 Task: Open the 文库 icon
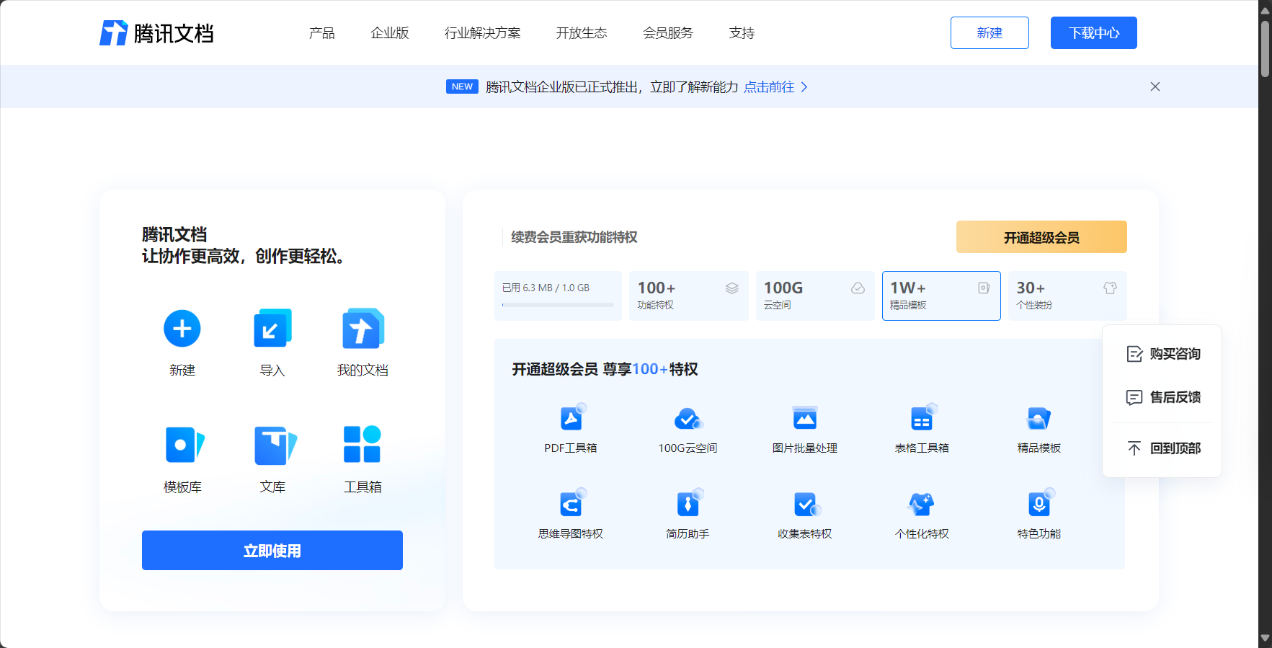pyautogui.click(x=275, y=445)
